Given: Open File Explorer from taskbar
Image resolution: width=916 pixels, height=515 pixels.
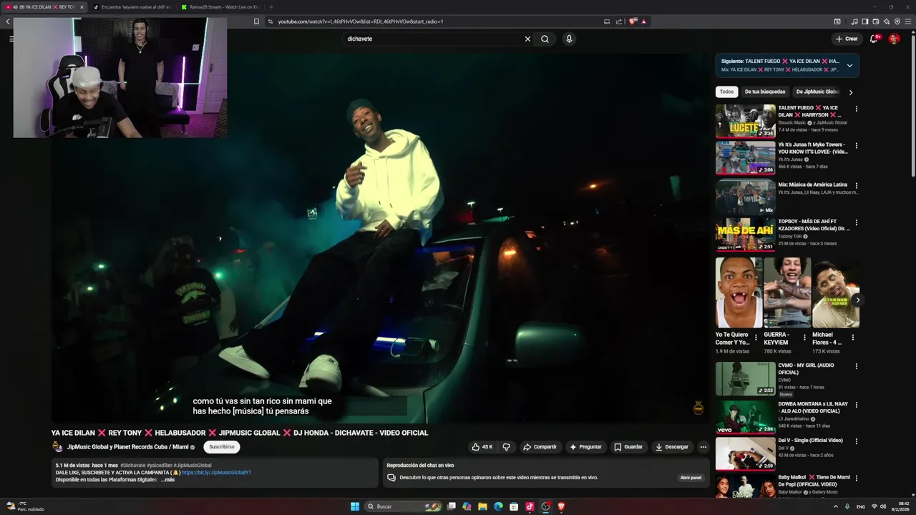Looking at the screenshot, I should 482,506.
